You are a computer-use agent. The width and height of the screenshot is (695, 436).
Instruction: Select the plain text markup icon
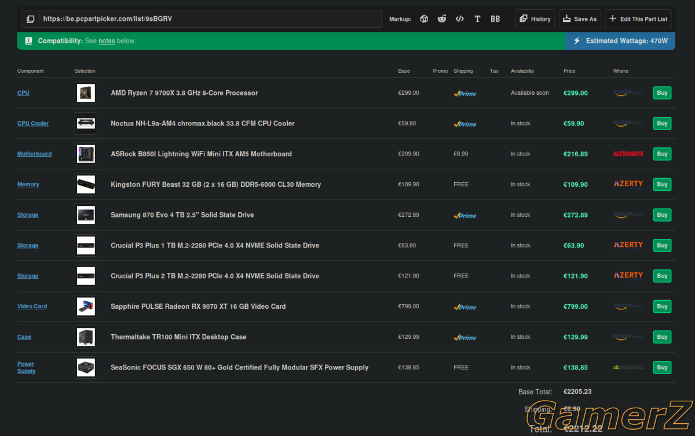pyautogui.click(x=477, y=19)
